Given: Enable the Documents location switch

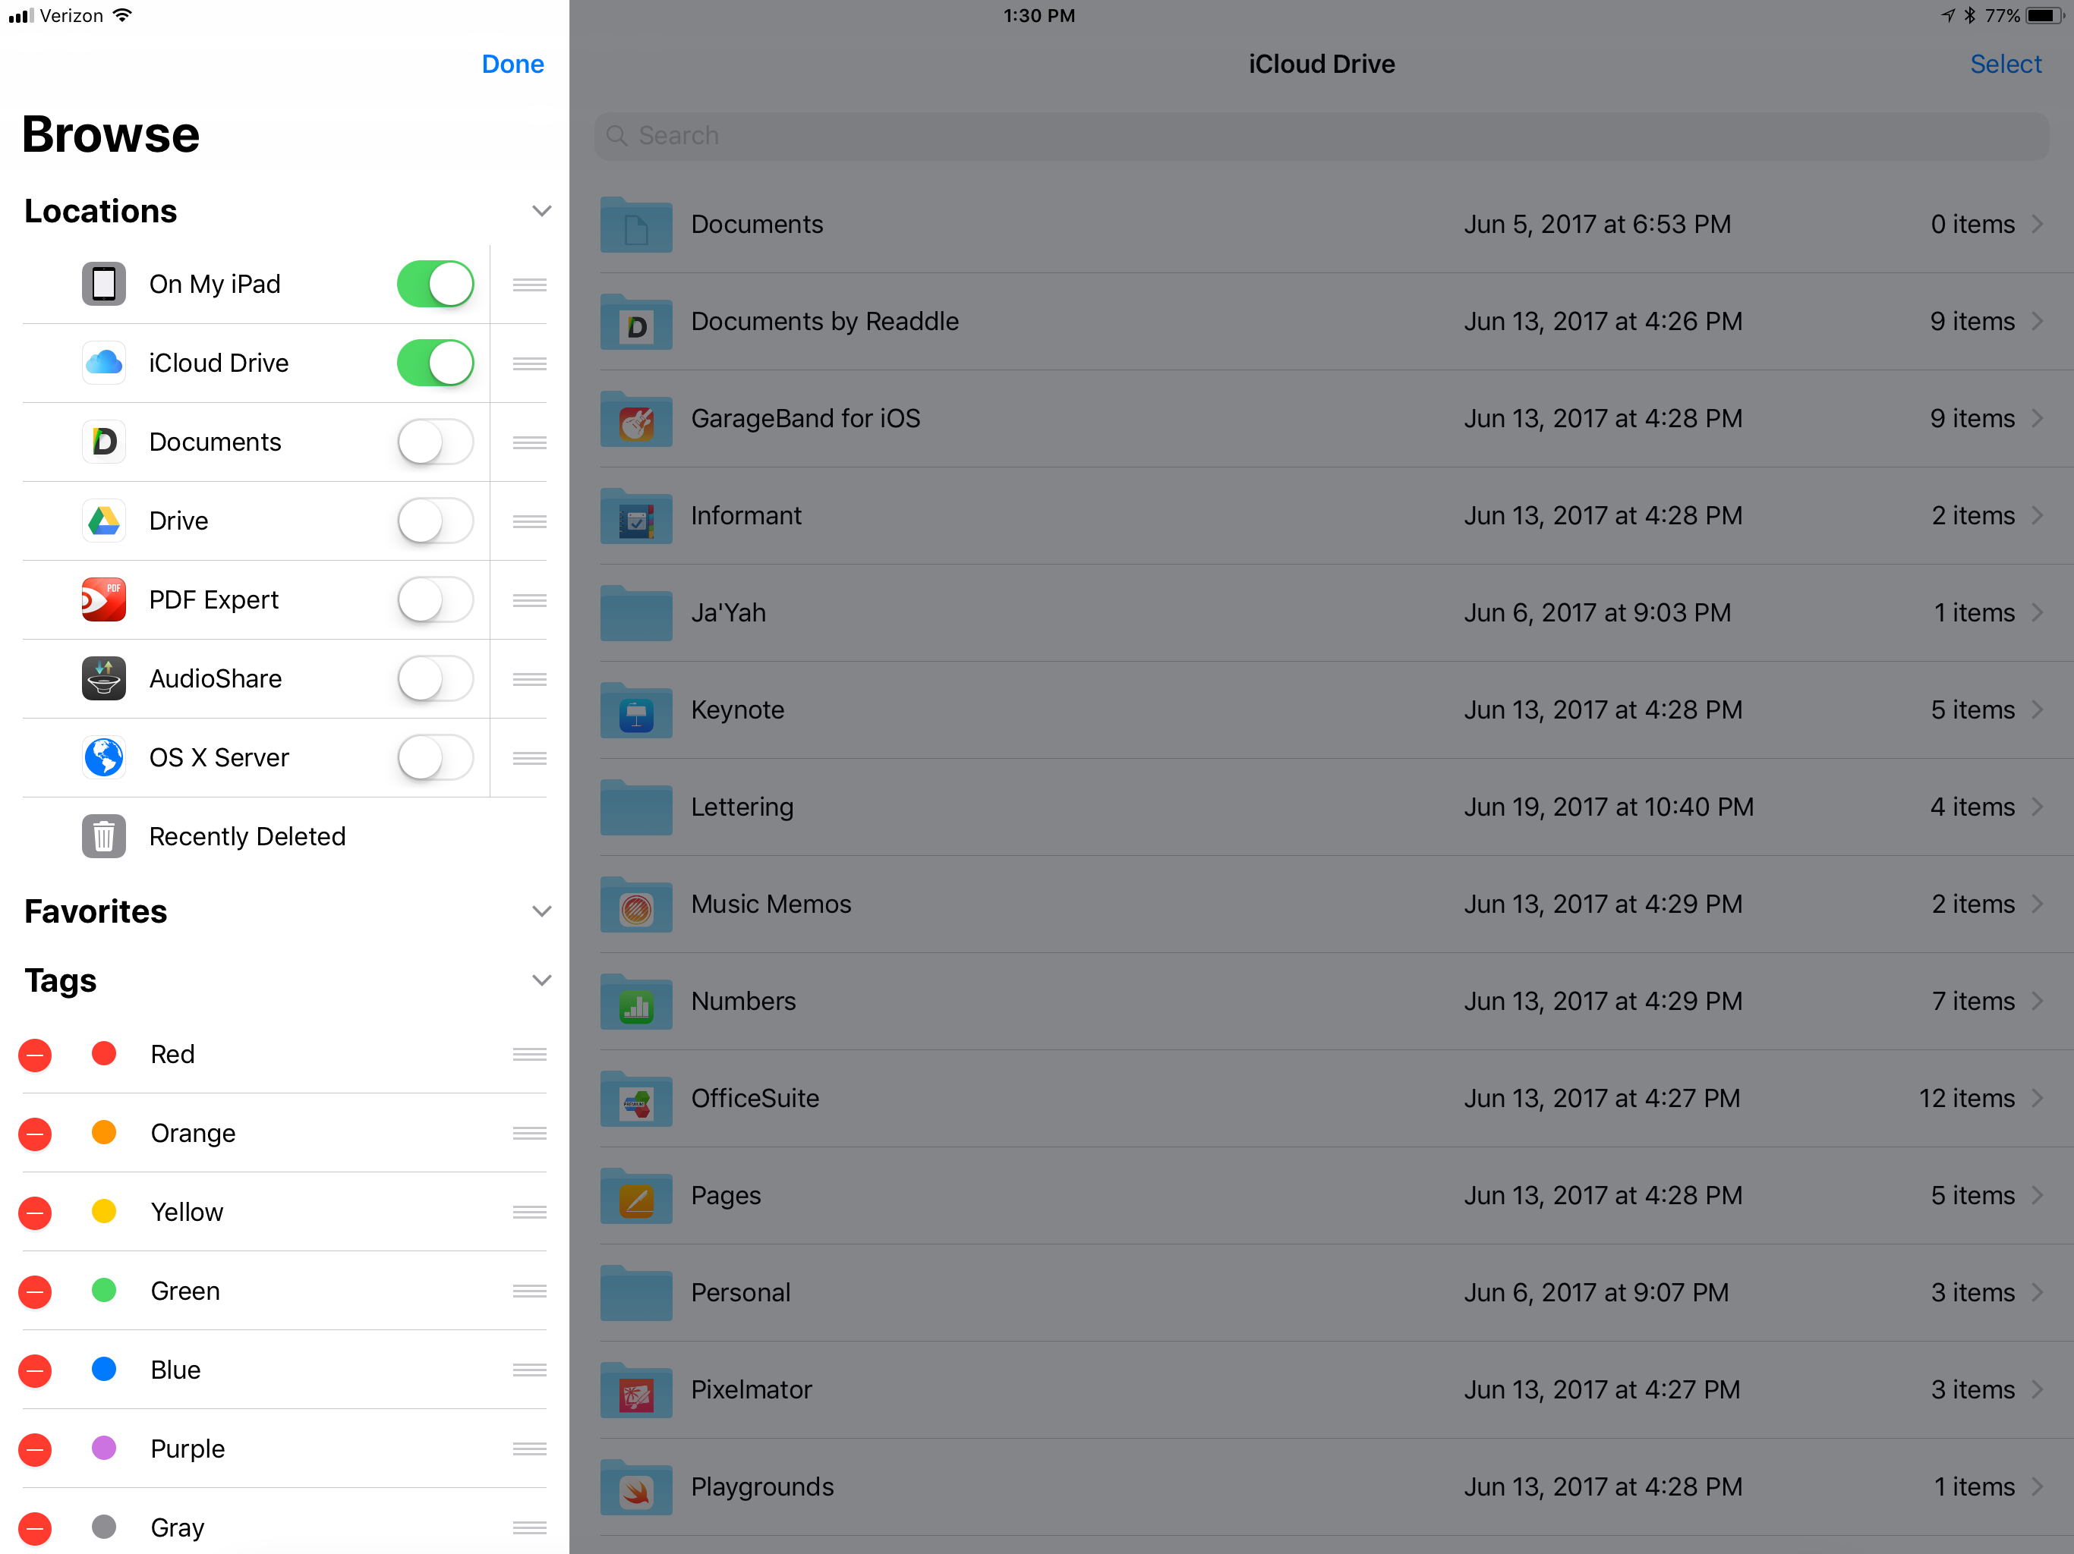Looking at the screenshot, I should click(x=435, y=442).
